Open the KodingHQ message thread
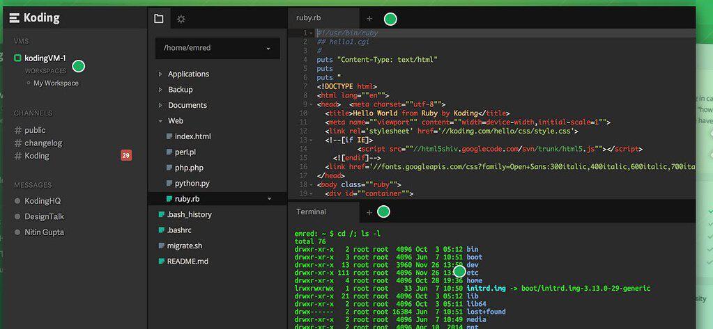The image size is (713, 329). click(43, 200)
